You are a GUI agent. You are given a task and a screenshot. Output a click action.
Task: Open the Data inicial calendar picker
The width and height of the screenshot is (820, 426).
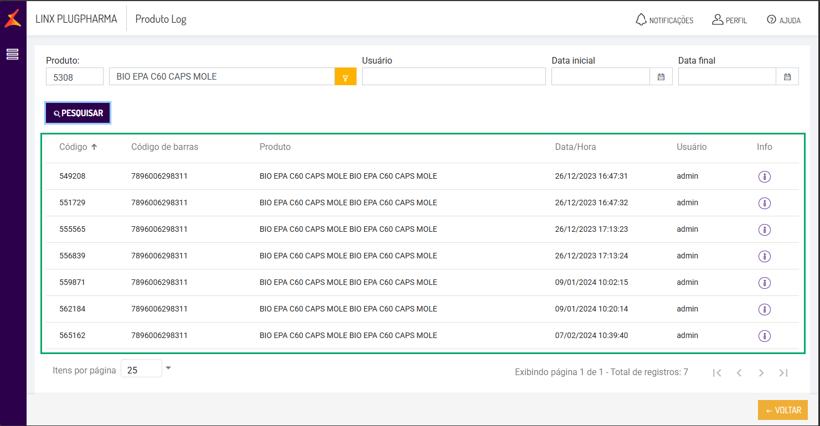pos(661,77)
